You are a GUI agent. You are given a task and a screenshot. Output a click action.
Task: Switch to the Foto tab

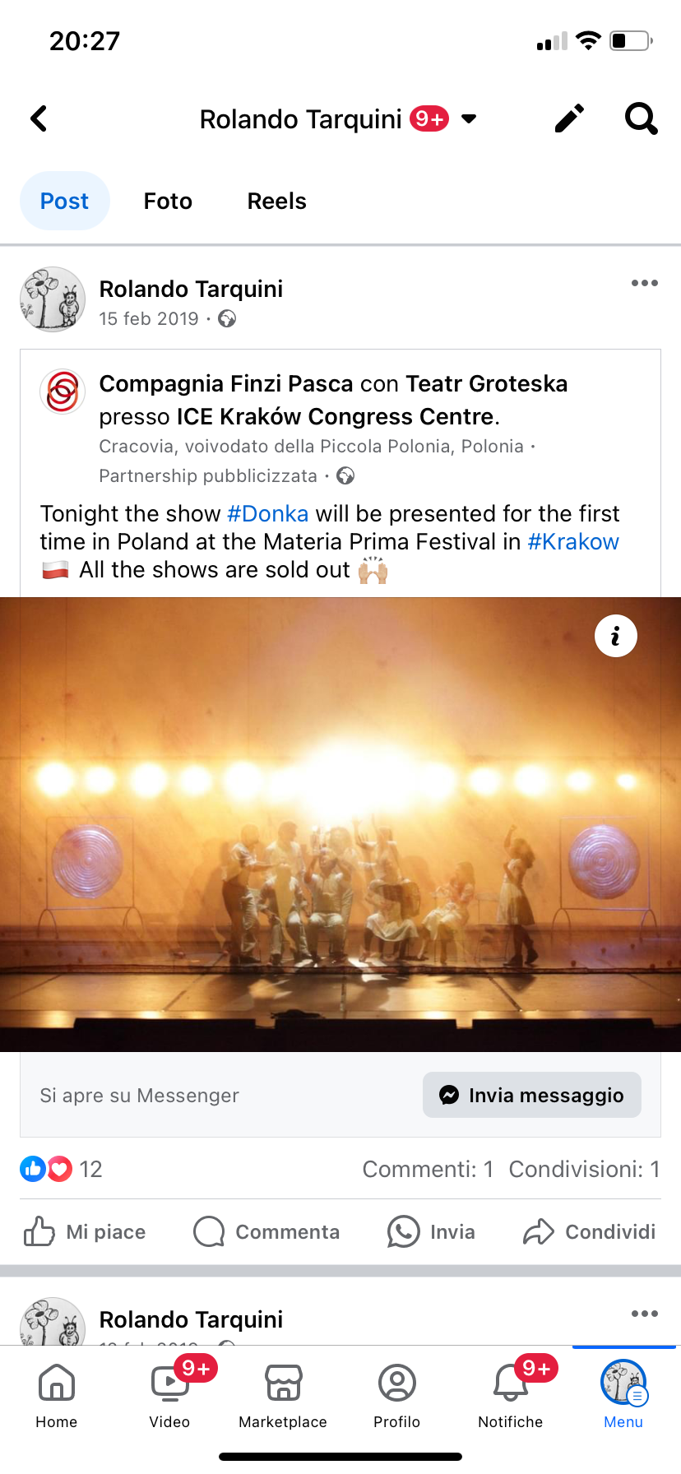[168, 201]
